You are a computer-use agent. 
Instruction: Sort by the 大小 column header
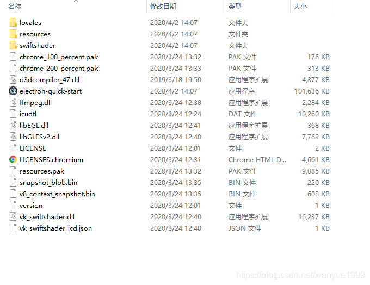pos(300,7)
